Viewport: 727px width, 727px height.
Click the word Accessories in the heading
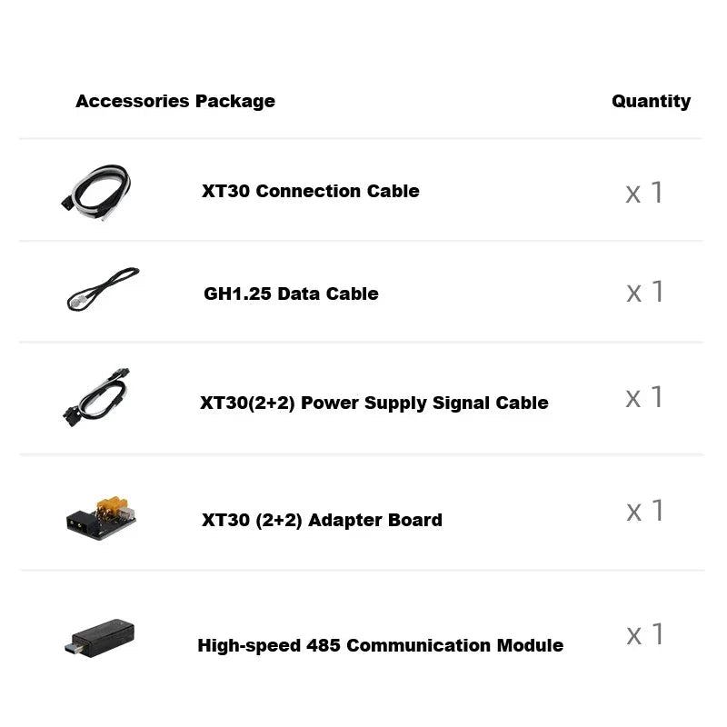click(x=133, y=101)
